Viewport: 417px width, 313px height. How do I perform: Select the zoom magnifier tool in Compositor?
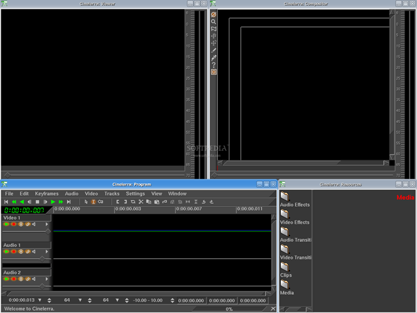point(214,22)
